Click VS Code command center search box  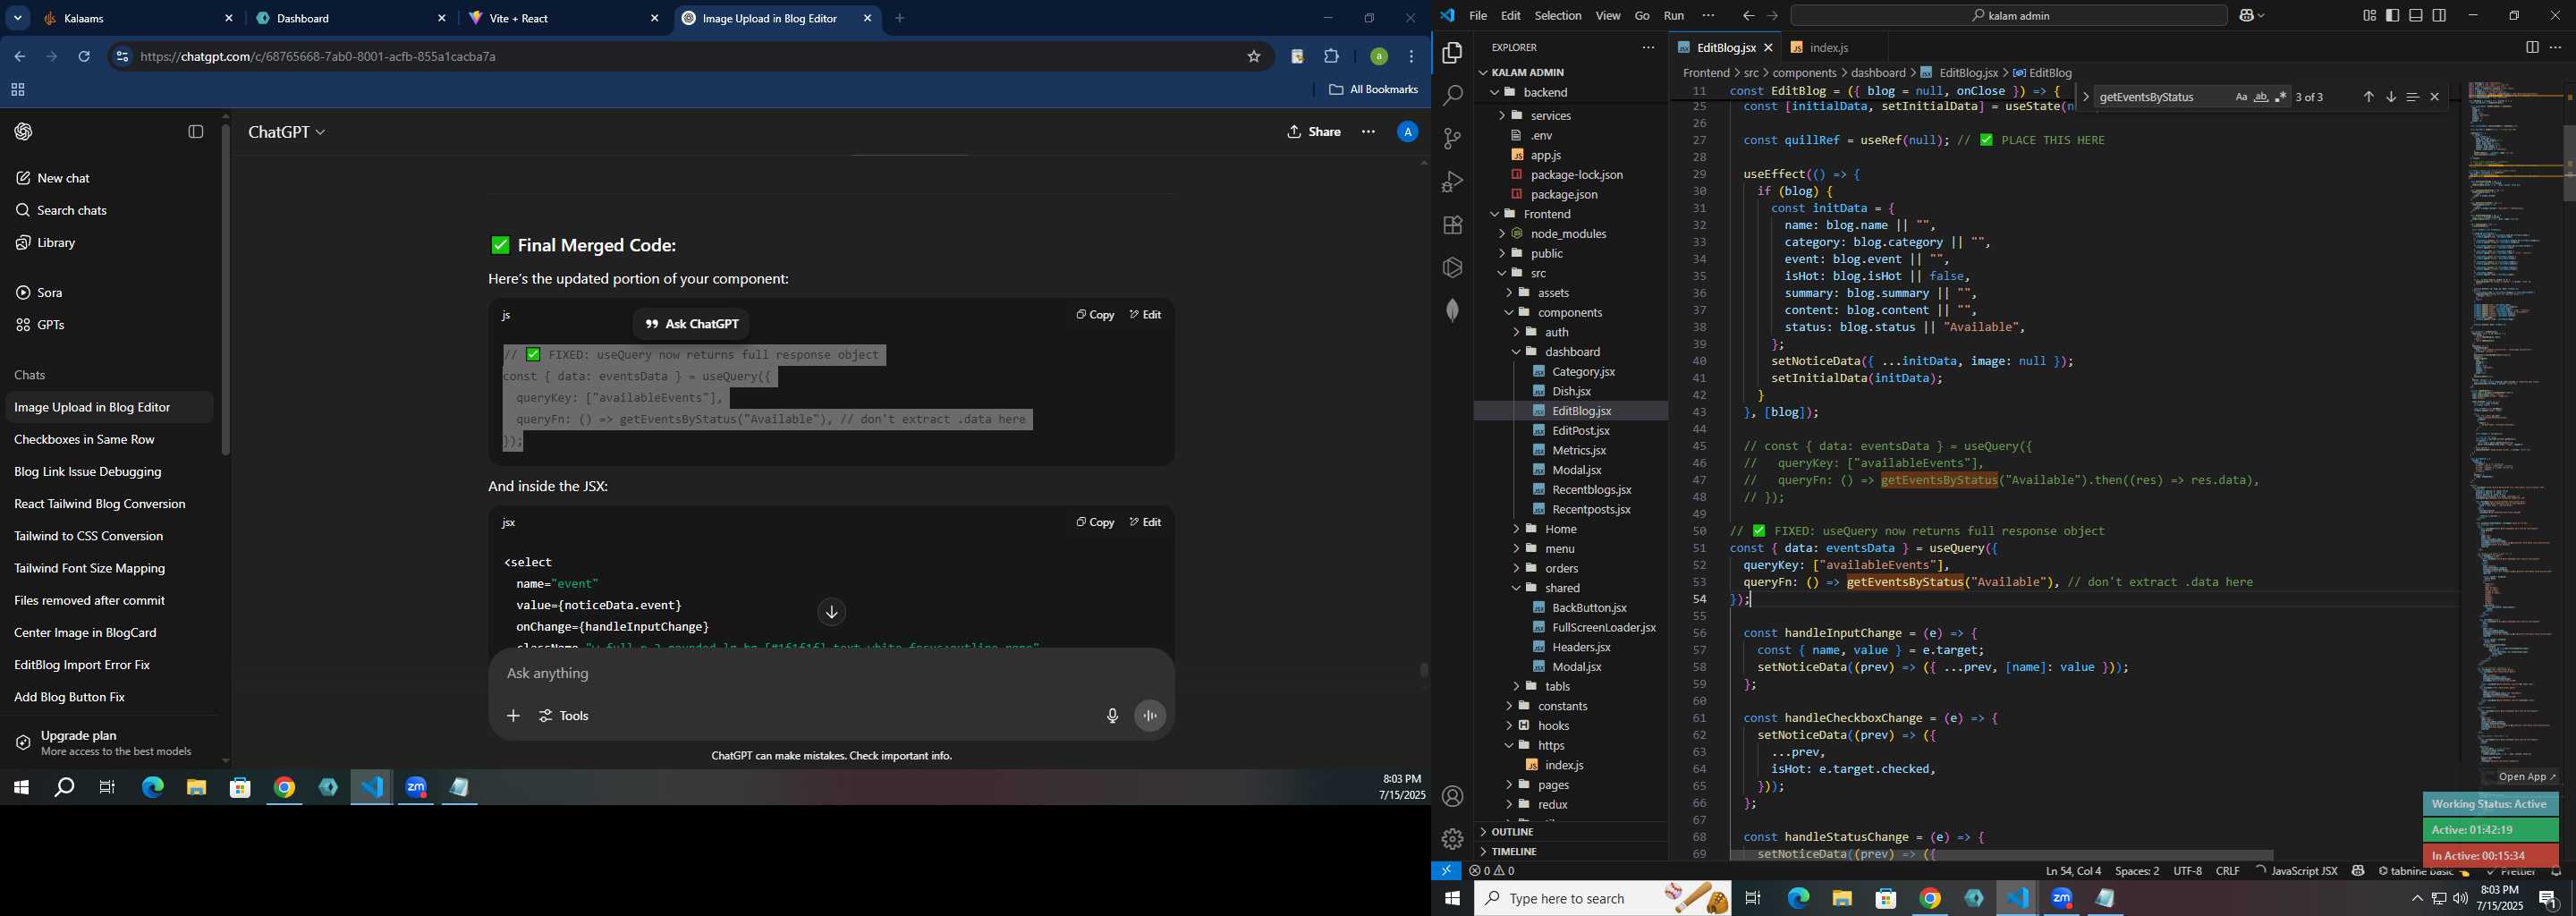pyautogui.click(x=2009, y=16)
